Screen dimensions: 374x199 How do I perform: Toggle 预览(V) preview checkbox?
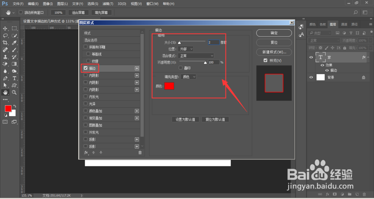point(266,60)
